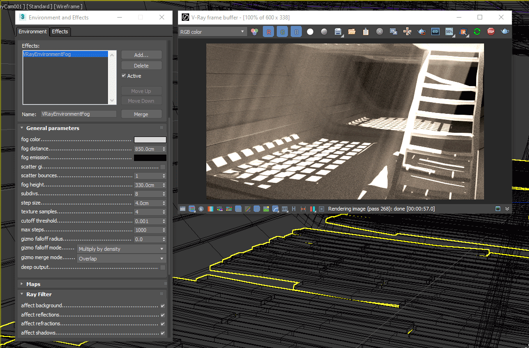
Task: Toggle the Active checkbox for fog effect
Action: (124, 76)
